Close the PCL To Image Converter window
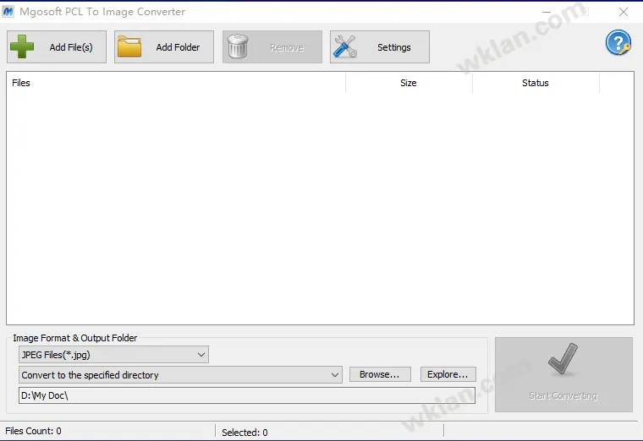The width and height of the screenshot is (643, 441). click(624, 12)
